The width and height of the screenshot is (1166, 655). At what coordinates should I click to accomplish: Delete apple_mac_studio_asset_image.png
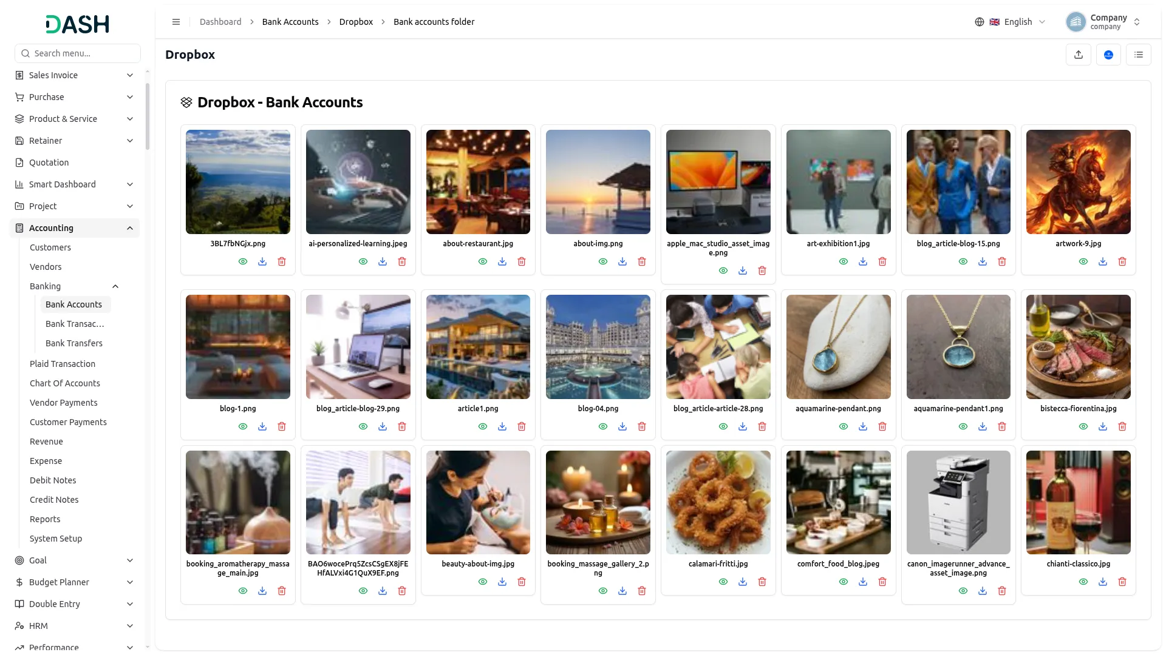click(x=762, y=270)
